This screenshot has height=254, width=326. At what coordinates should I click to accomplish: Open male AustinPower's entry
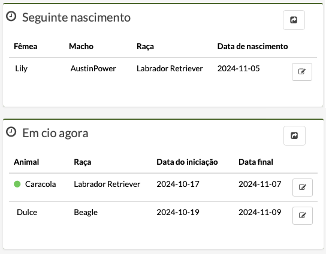tap(93, 68)
